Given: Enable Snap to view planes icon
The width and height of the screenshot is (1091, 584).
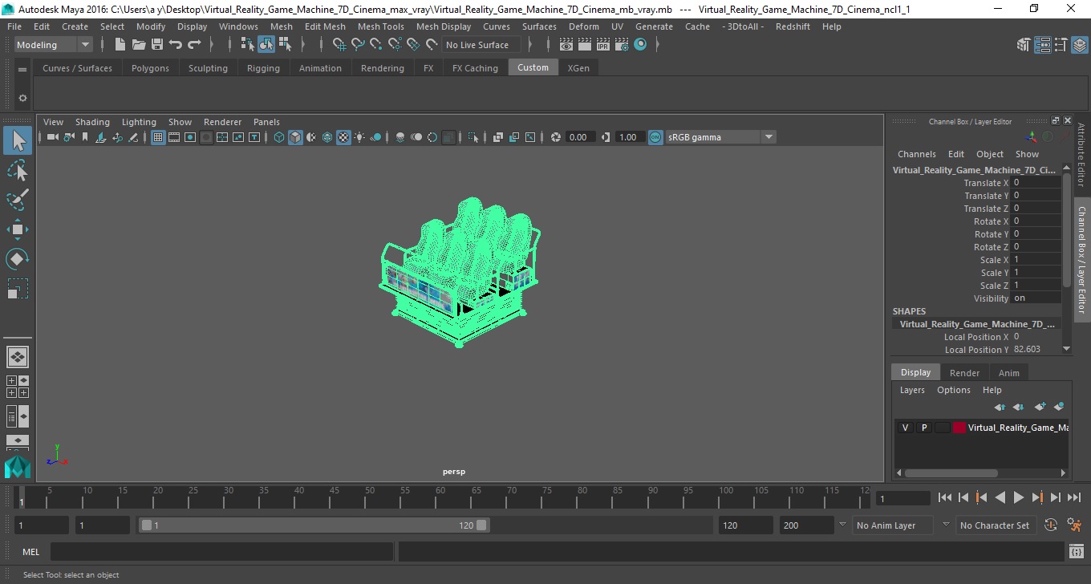Looking at the screenshot, I should click(x=413, y=45).
